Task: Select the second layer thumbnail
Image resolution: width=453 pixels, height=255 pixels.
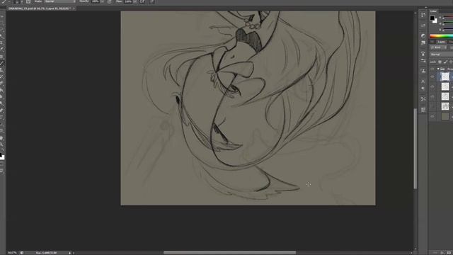Action: coord(445,86)
